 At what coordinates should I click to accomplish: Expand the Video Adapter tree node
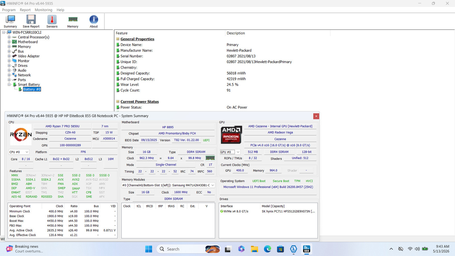pos(9,56)
